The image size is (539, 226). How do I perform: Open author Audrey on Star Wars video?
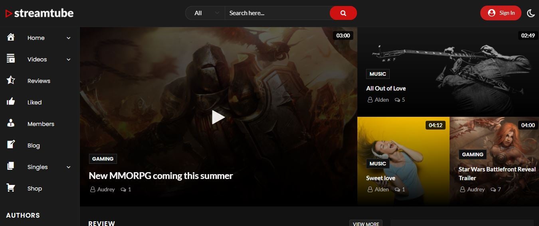(x=476, y=189)
